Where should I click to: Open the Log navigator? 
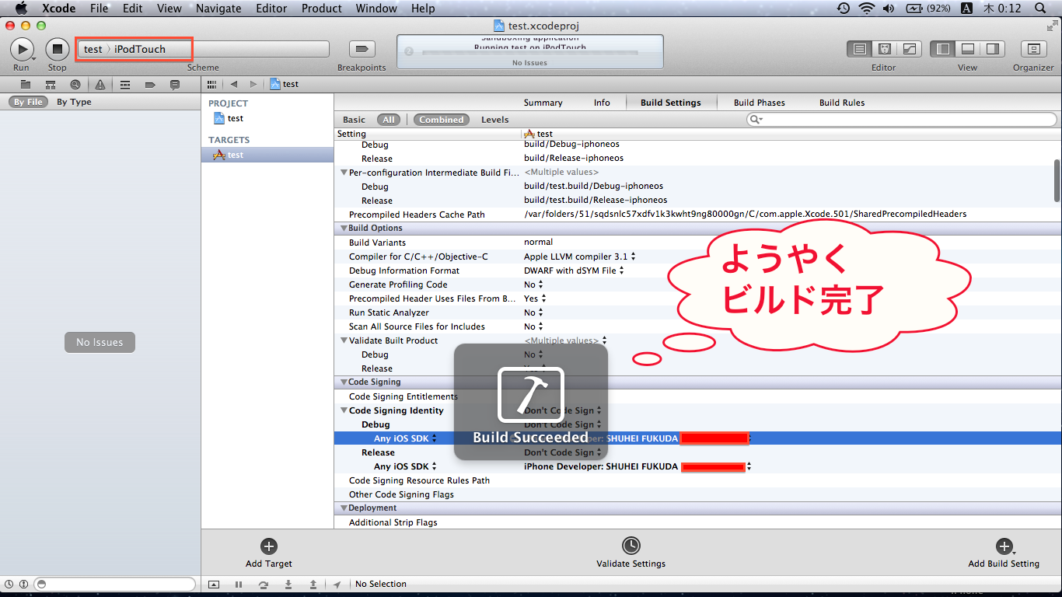coord(175,85)
